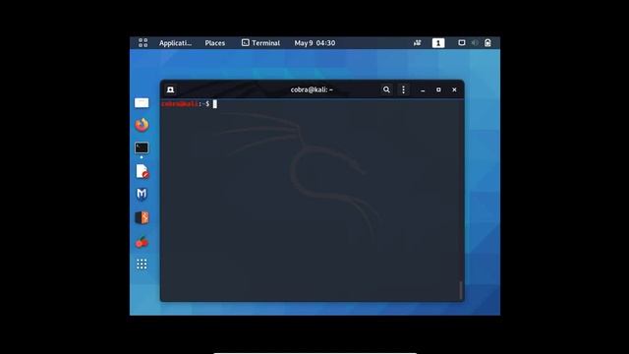Click the terminal prompt line
The height and width of the screenshot is (354, 629).
[189, 104]
